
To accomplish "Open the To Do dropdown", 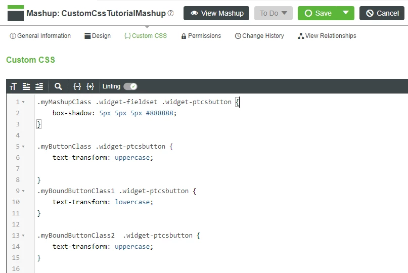I will point(274,13).
